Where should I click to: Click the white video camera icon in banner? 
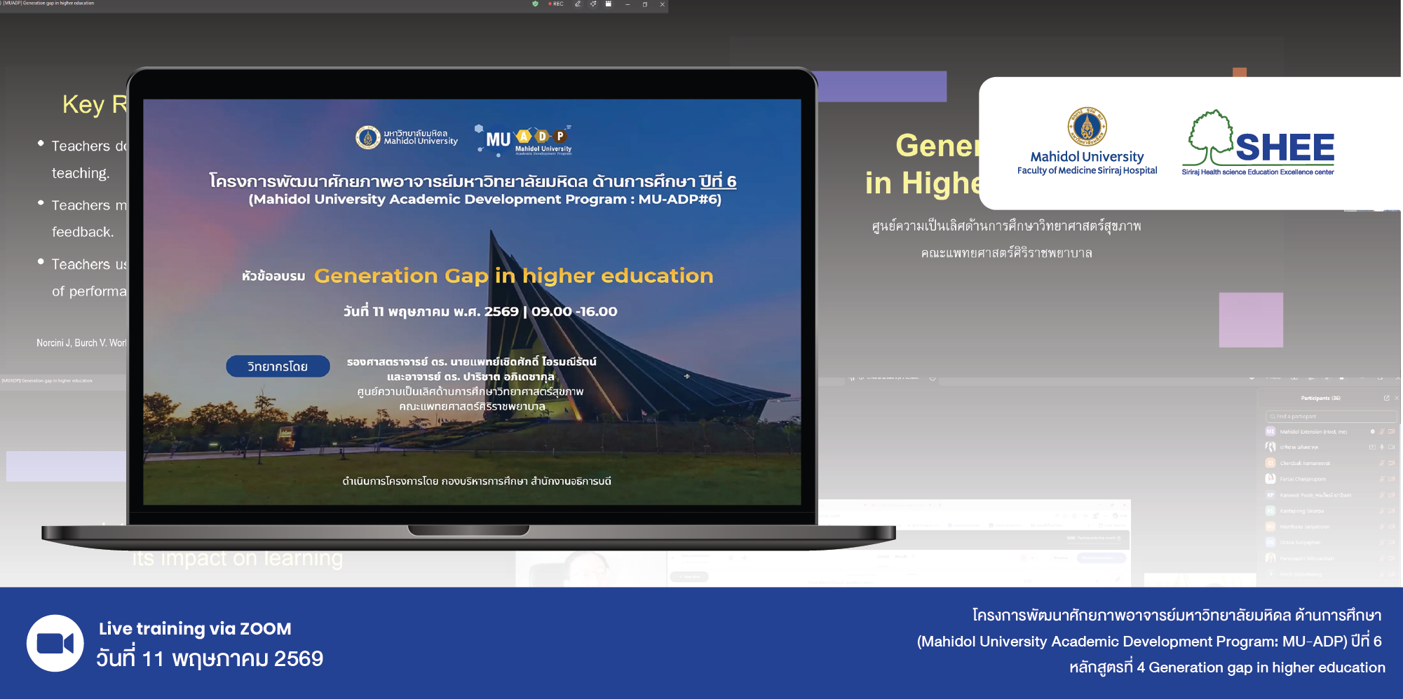pyautogui.click(x=55, y=643)
